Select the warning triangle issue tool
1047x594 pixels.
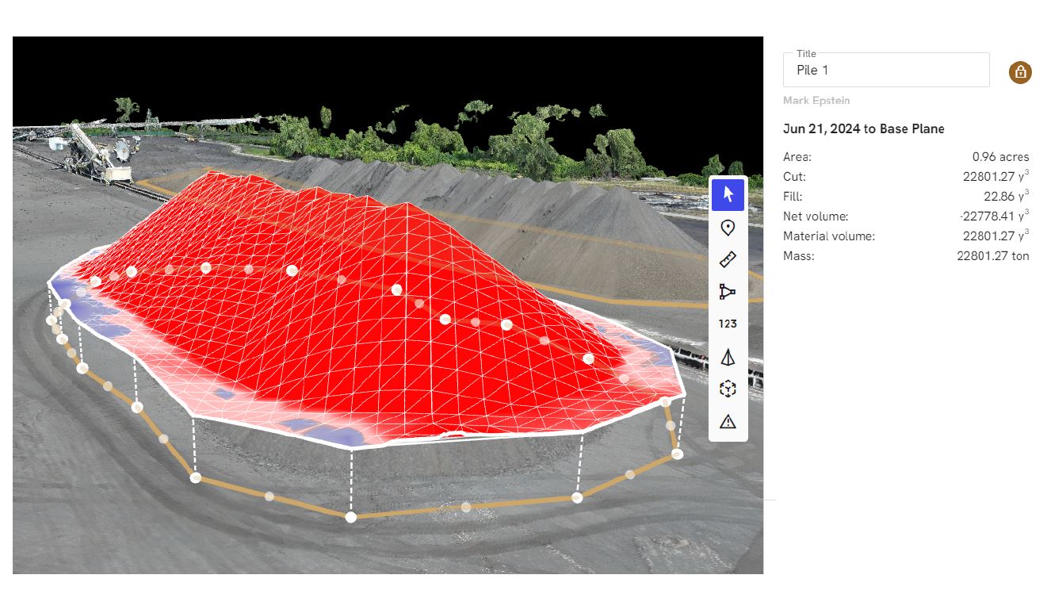pyautogui.click(x=728, y=422)
